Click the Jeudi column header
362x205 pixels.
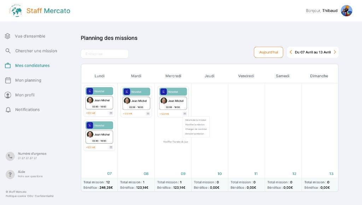(x=209, y=76)
